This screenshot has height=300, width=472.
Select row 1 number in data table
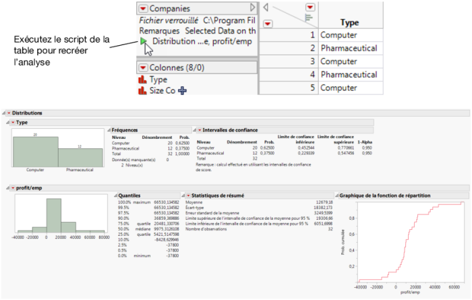(x=312, y=35)
